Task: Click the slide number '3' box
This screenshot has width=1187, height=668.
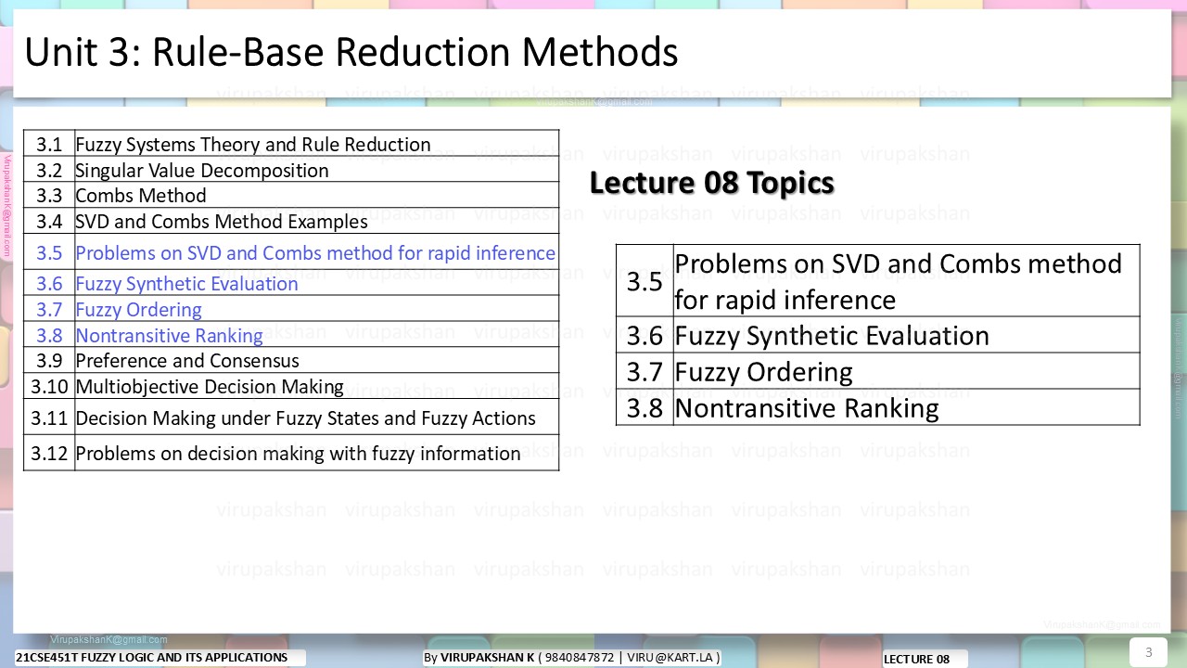Action: click(x=1149, y=652)
